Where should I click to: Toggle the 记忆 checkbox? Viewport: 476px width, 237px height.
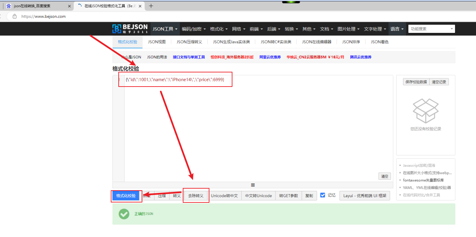click(323, 195)
